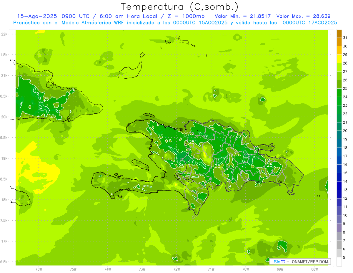The width and height of the screenshot is (353, 273).
Task: Click the '20N' latitude axis label
Action: 4,117
